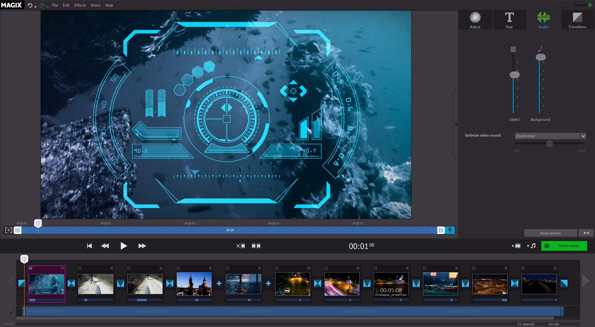Click the add music icon
The width and height of the screenshot is (595, 327).
pos(531,246)
